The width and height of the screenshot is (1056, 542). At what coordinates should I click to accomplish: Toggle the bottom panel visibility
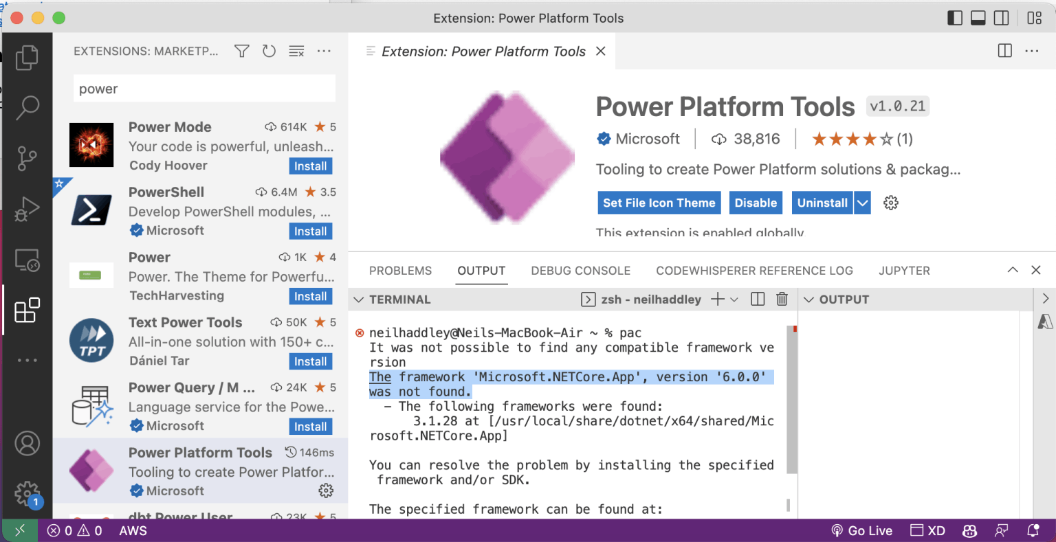[x=978, y=18]
